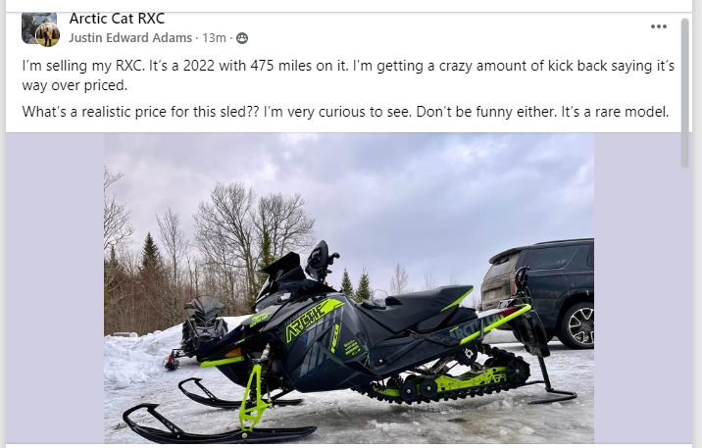702x448 pixels.
Task: Open the three-dot post options menu
Action: pos(658,26)
